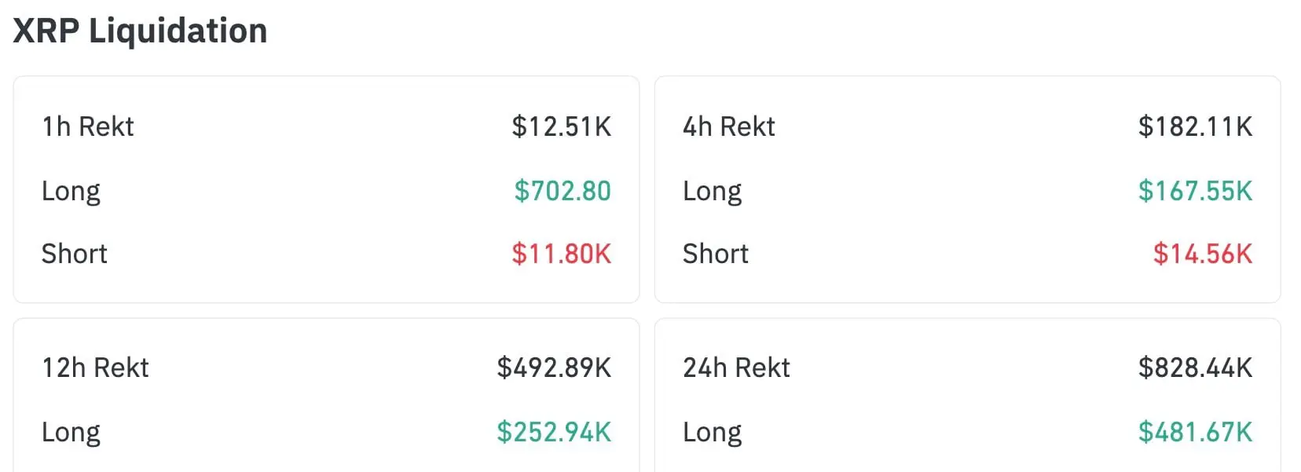Viewport: 1301px width, 472px height.
Task: Select the 4h Rekt label
Action: coord(728,126)
